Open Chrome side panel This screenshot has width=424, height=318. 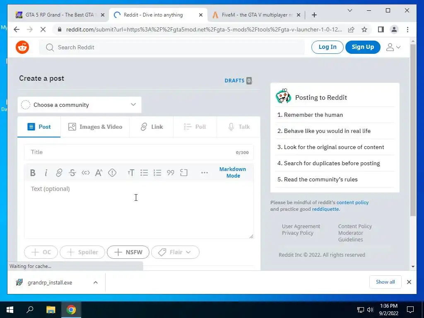(381, 29)
